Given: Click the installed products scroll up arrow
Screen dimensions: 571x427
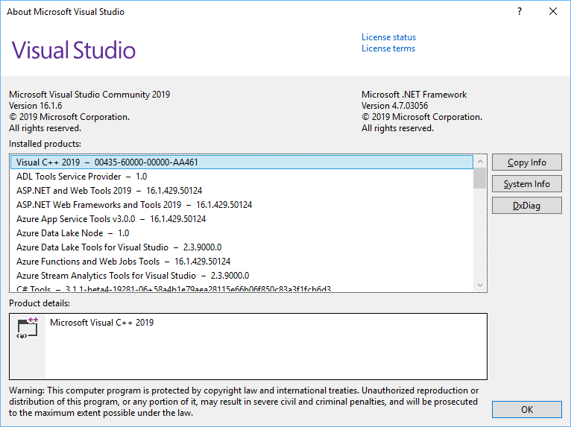Looking at the screenshot, I should 480,161.
